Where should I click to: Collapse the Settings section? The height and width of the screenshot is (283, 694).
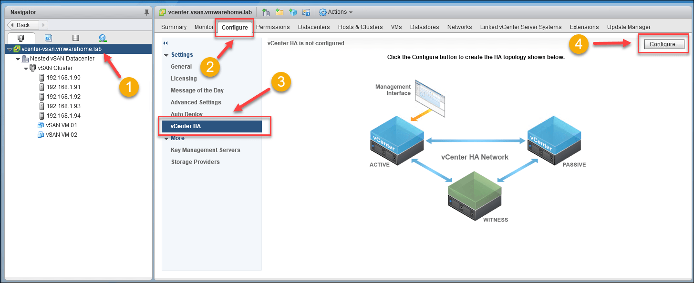(x=166, y=55)
